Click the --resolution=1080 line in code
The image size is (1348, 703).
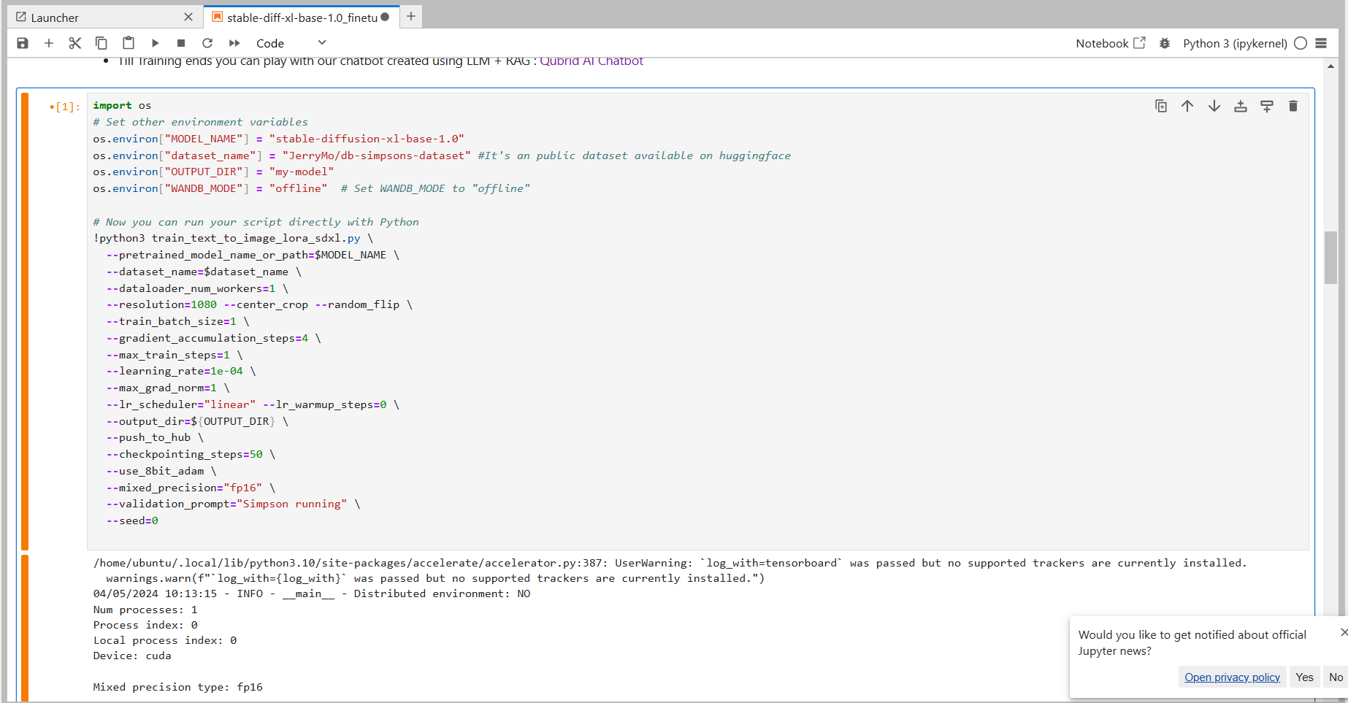[259, 305]
